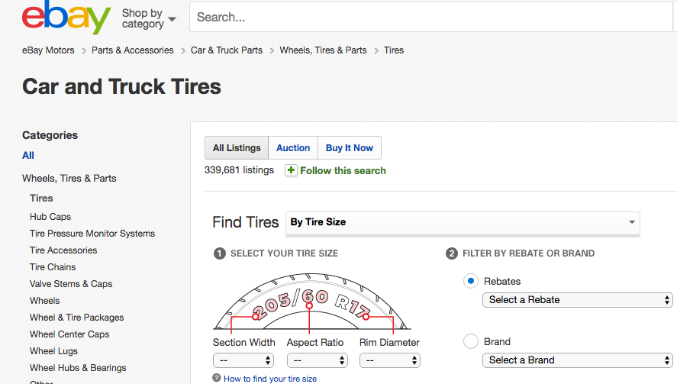Open Tire Pressure Monitor Systems category

(x=92, y=234)
